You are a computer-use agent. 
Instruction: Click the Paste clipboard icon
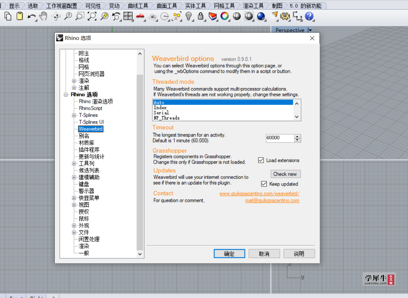(20, 16)
